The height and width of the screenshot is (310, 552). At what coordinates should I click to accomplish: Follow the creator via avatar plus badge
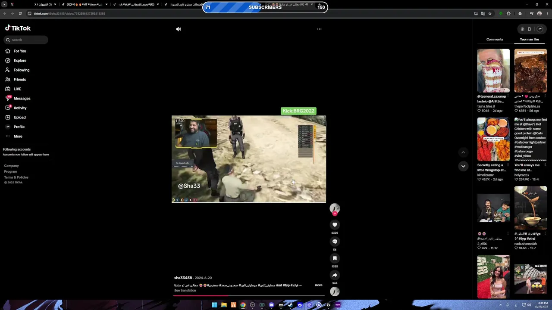point(335,214)
